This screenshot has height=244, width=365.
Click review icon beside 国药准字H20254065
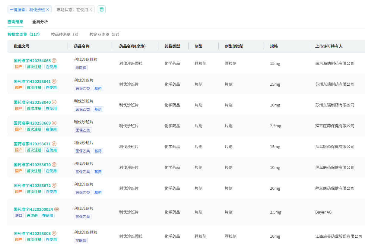tap(54, 61)
